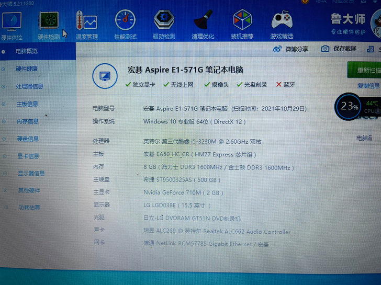Click the 主显卡 field label
381x285 pixels.
coord(102,192)
